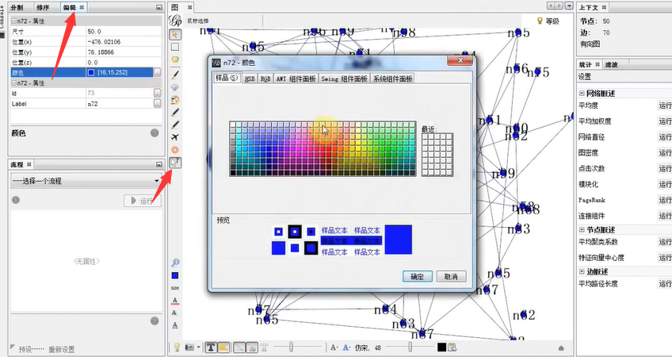The width and height of the screenshot is (672, 357).
Task: Toggle show node labels T button
Action: [211, 347]
